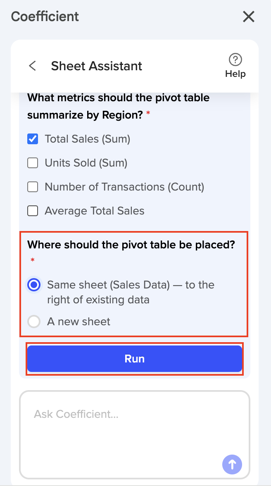Click the pivot table placement question heading
The width and height of the screenshot is (271, 486).
pyautogui.click(x=131, y=245)
